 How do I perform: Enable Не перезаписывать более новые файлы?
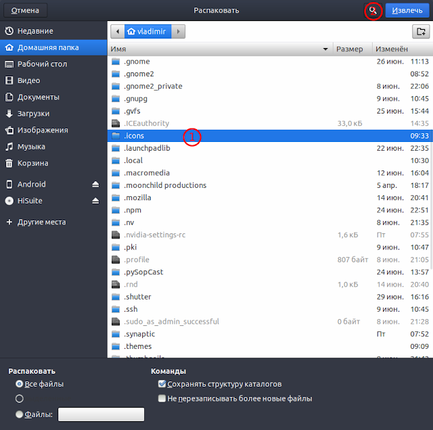[x=162, y=398]
